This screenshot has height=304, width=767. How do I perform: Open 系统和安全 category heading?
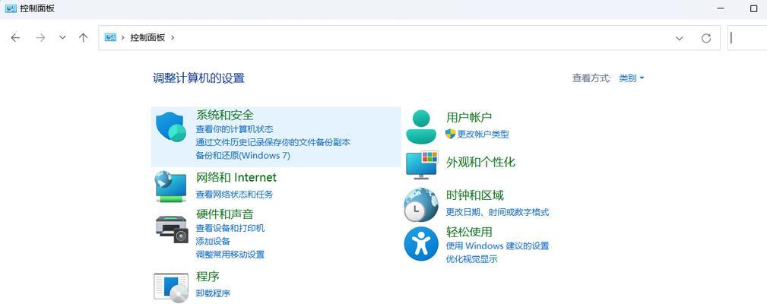point(225,115)
